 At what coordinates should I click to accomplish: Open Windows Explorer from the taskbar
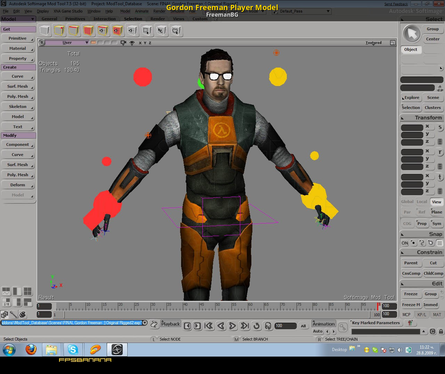tap(51, 349)
